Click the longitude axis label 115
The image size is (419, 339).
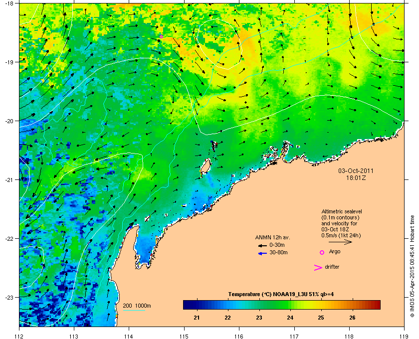pos(184,336)
